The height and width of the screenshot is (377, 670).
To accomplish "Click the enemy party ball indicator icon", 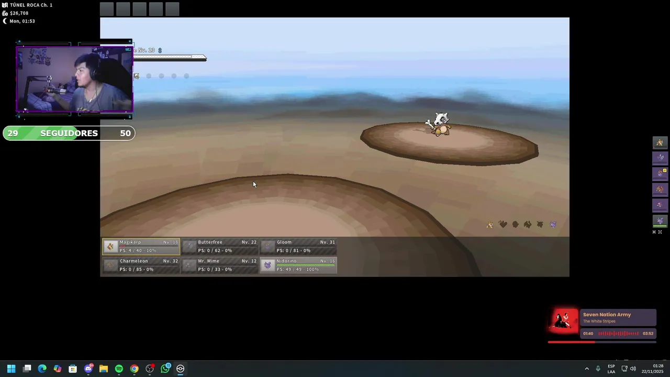I will click(136, 76).
